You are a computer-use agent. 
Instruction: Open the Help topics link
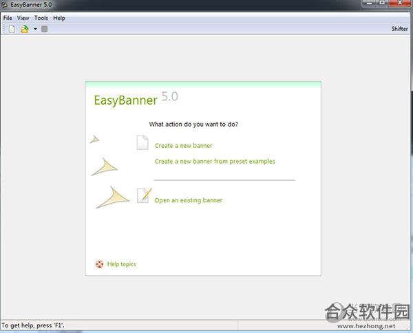point(121,264)
